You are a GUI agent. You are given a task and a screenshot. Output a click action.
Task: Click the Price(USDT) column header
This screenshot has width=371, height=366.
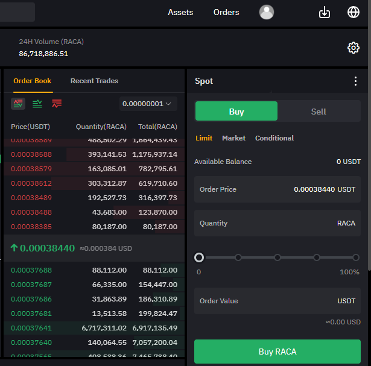pos(30,127)
